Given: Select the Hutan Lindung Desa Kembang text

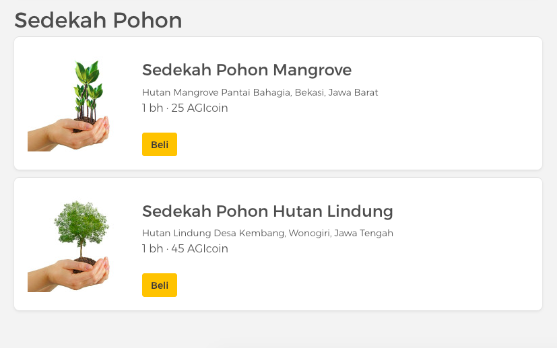Looking at the screenshot, I should click(x=214, y=234).
